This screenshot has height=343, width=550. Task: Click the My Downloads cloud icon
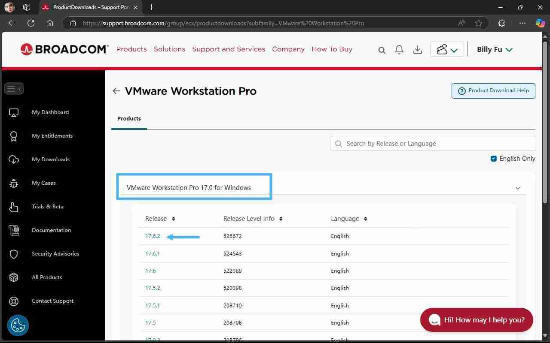point(14,159)
